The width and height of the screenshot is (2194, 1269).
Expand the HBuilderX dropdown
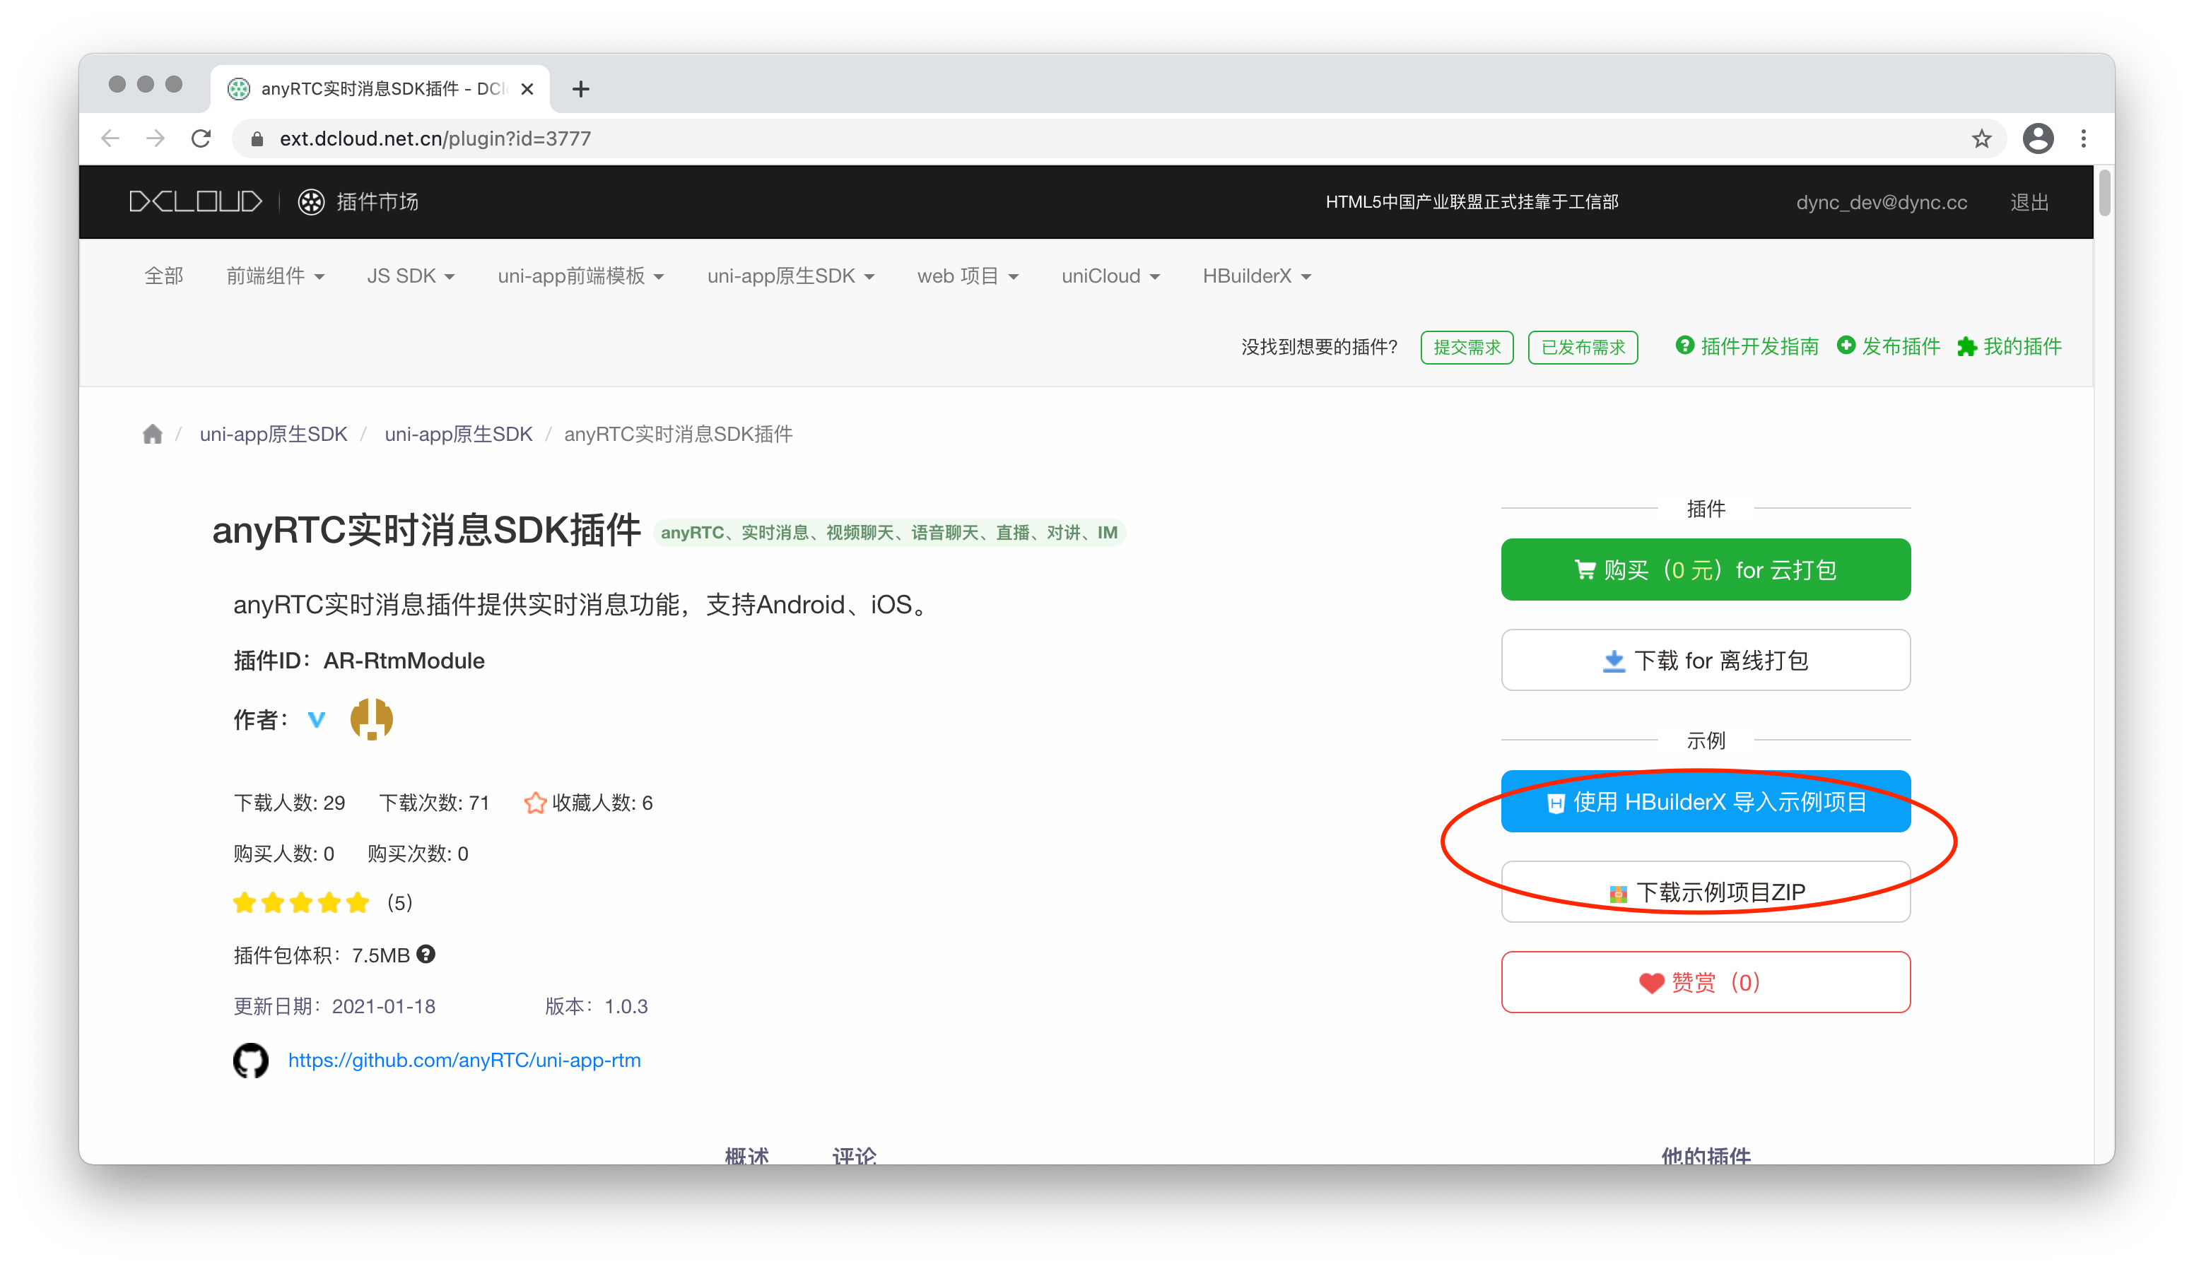tap(1256, 276)
